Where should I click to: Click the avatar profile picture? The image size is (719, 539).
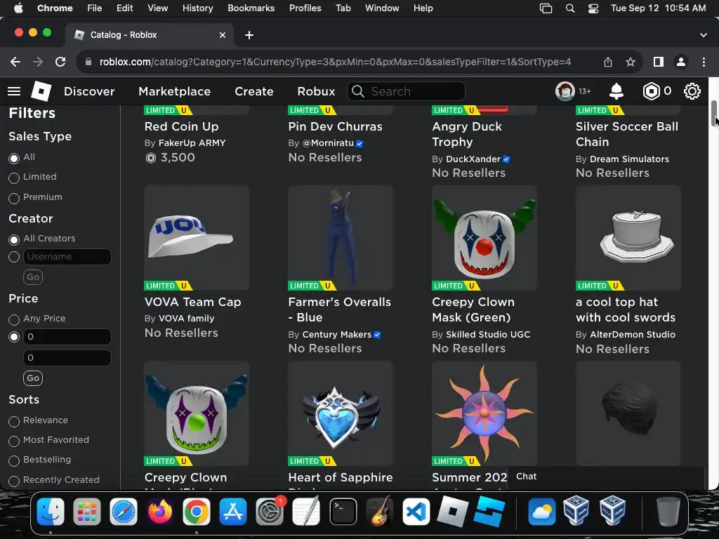(x=565, y=91)
